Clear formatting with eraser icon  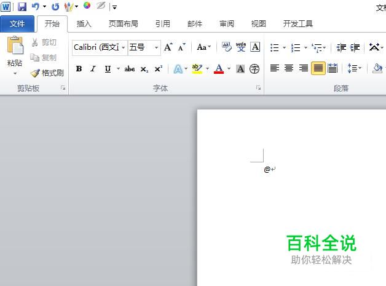pos(226,47)
